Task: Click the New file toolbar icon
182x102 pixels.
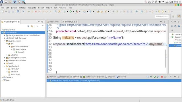Action: [x=3, y=11]
